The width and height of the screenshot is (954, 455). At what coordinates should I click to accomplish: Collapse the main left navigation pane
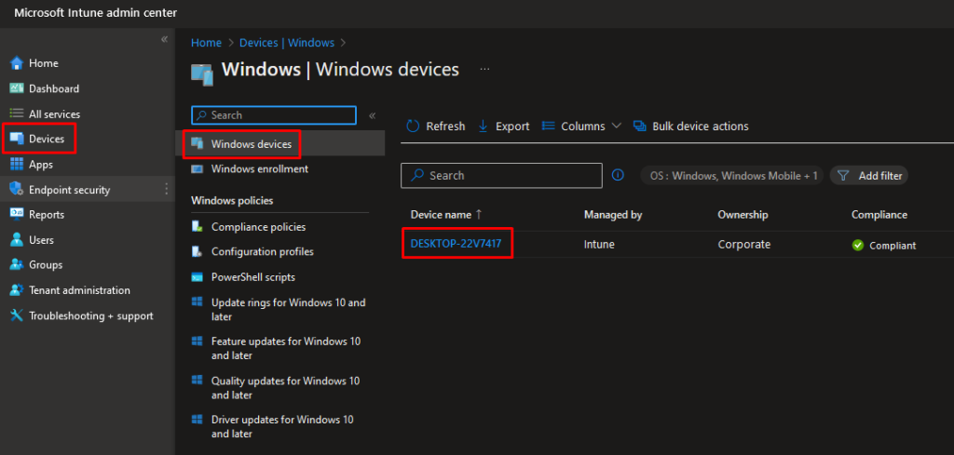[164, 39]
